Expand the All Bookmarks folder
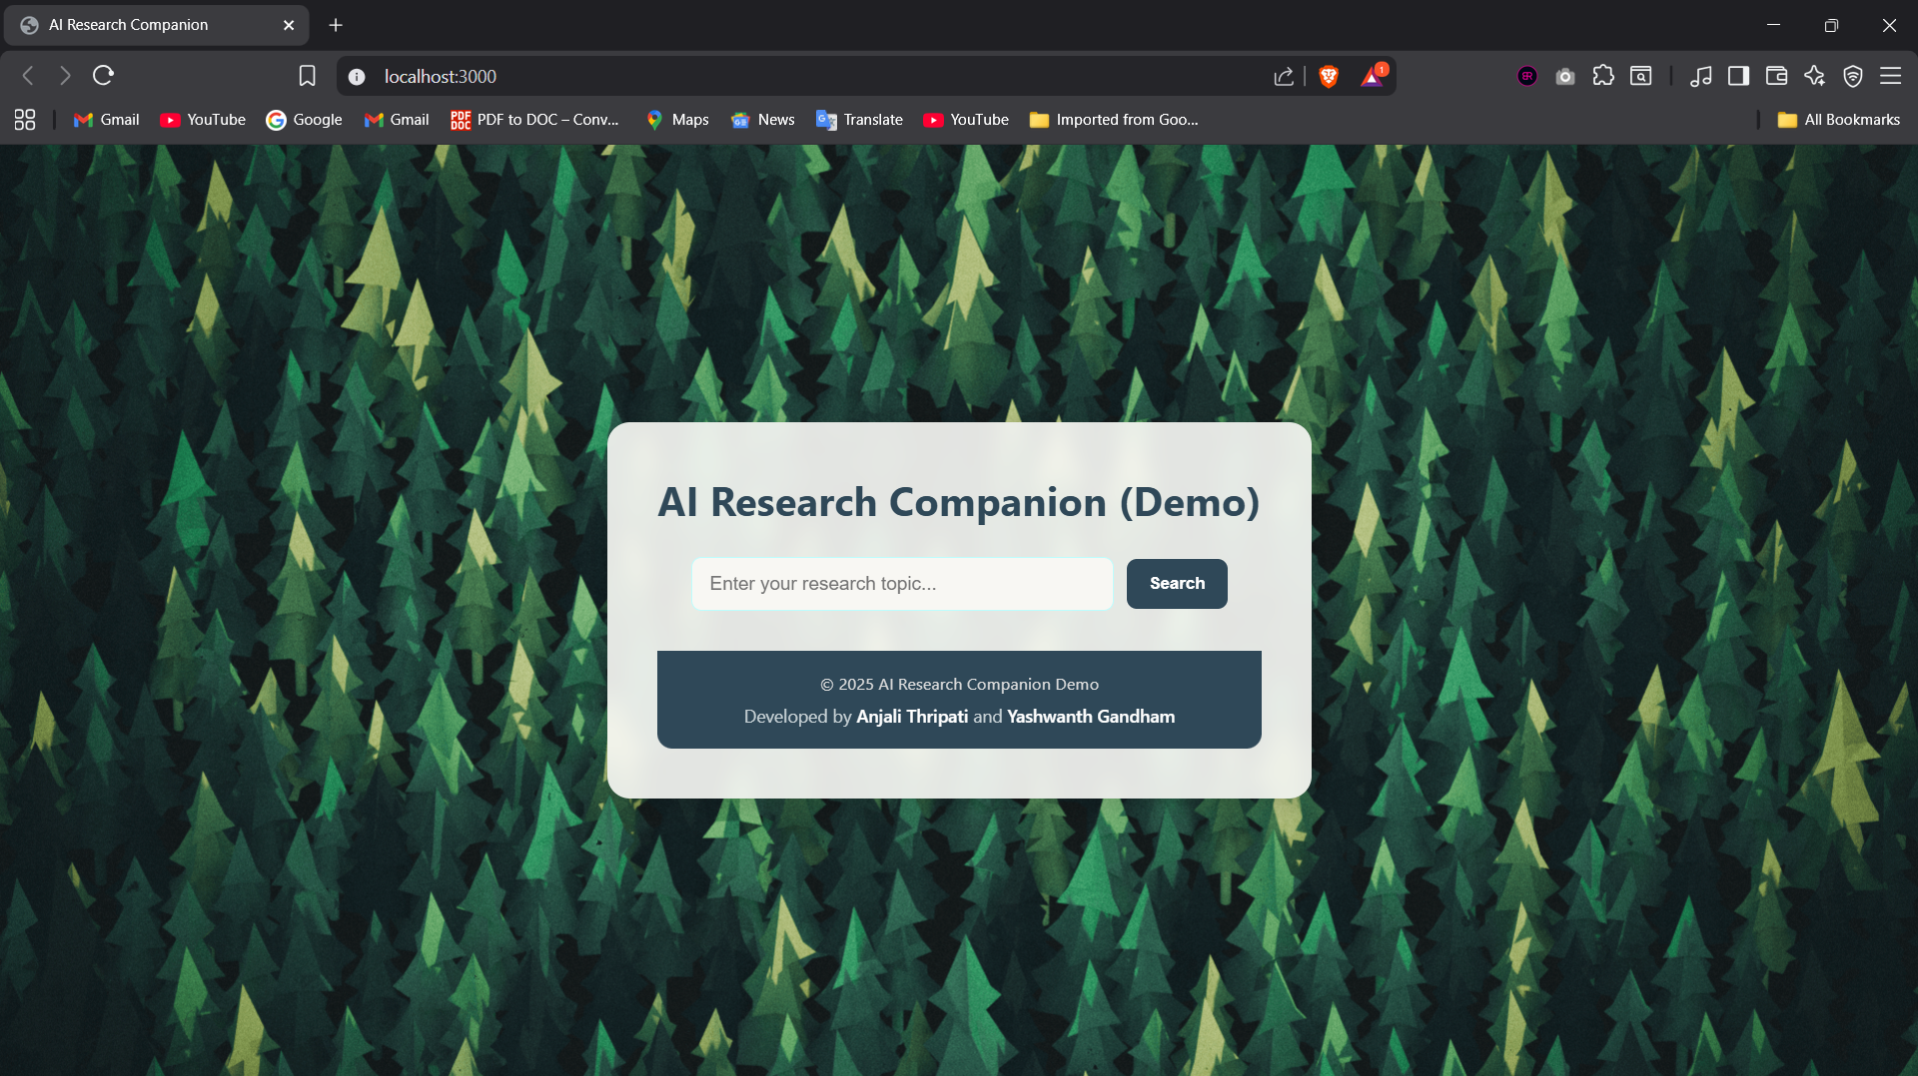The height and width of the screenshot is (1076, 1918). (x=1838, y=120)
